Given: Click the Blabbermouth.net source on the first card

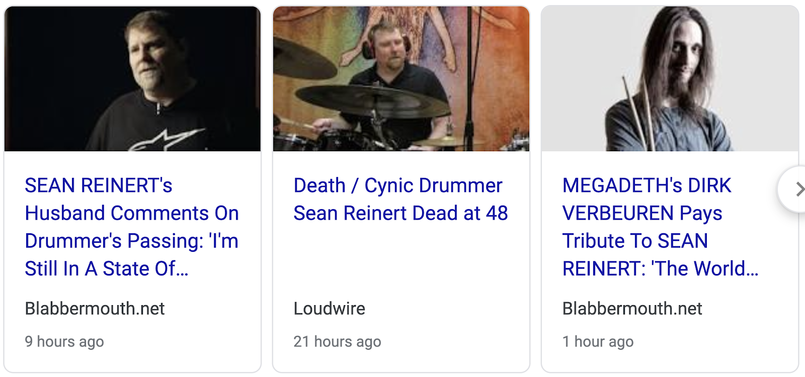Looking at the screenshot, I should (95, 309).
